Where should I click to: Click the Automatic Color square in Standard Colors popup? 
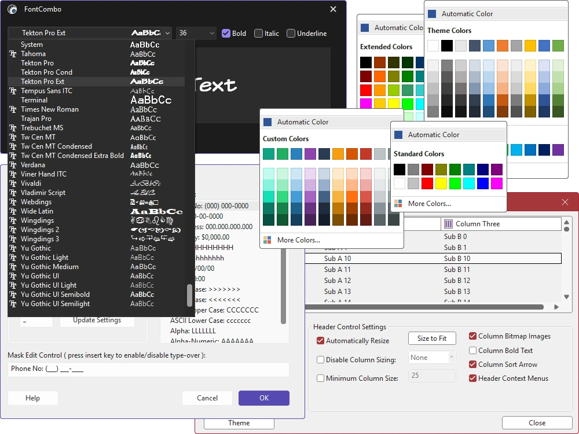coord(398,135)
